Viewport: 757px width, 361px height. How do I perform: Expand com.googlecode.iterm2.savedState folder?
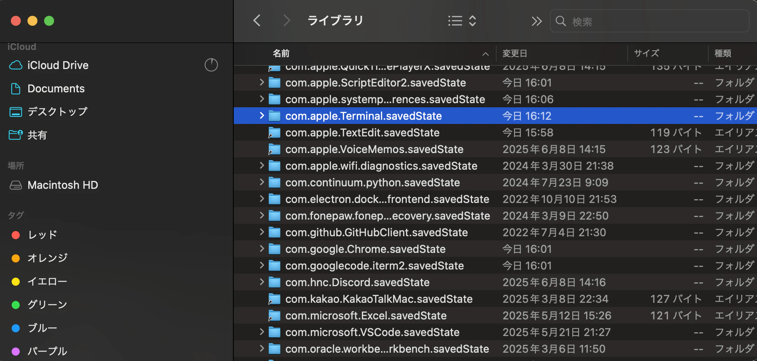click(x=262, y=265)
